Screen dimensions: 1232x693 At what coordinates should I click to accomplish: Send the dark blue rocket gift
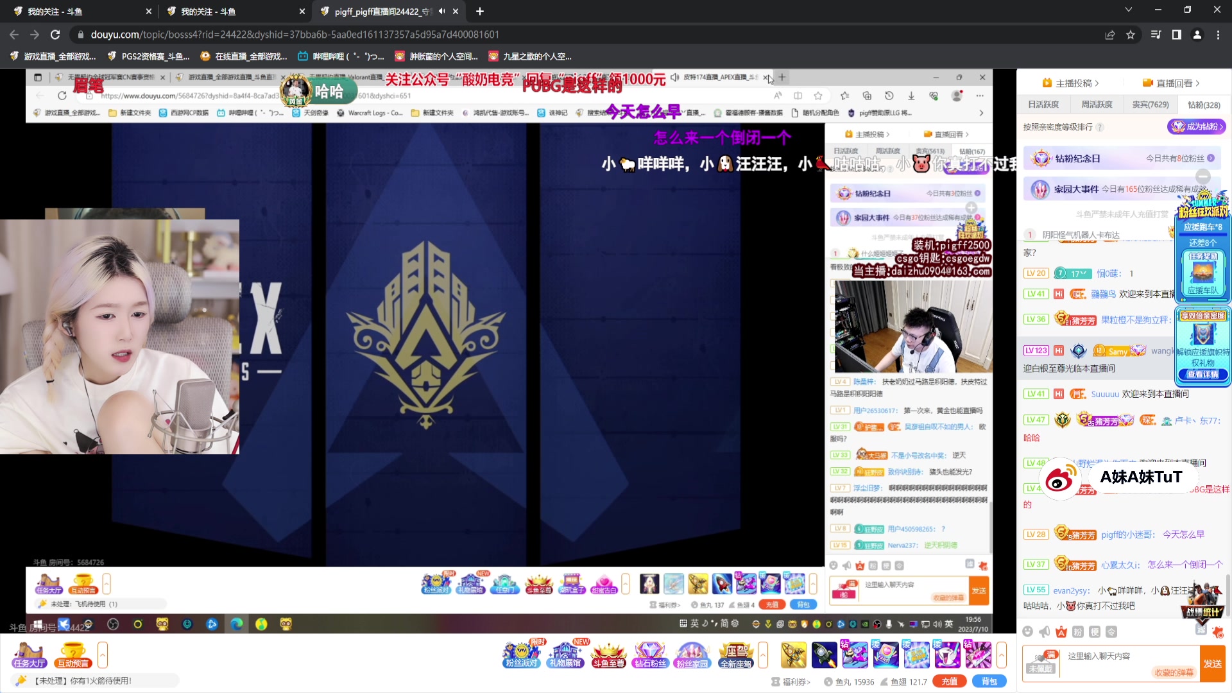tap(825, 655)
